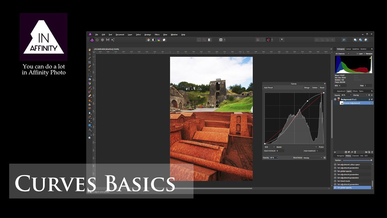The image size is (387, 218).
Task: Open the Filters menu
Action: (157, 35)
